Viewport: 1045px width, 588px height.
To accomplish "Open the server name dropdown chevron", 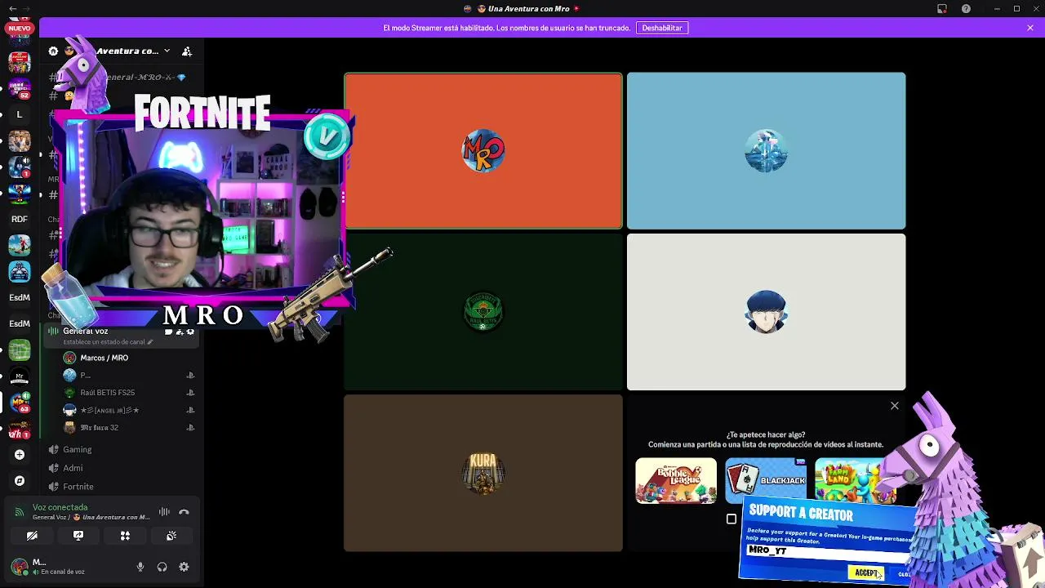I will (167, 51).
